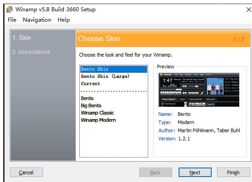
Task: Click the Winamp lightning icon in title bar
Action: coord(10,10)
